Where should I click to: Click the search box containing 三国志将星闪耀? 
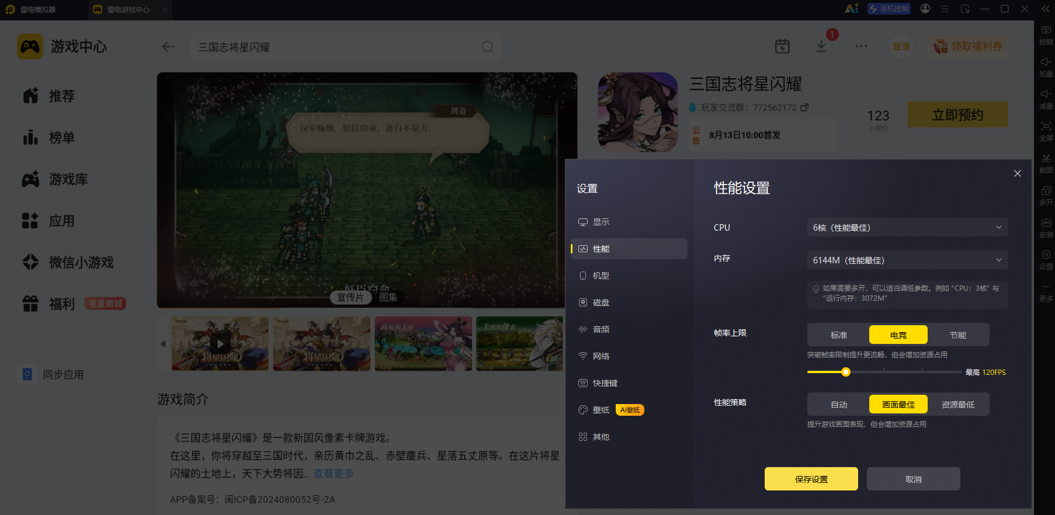pos(346,47)
